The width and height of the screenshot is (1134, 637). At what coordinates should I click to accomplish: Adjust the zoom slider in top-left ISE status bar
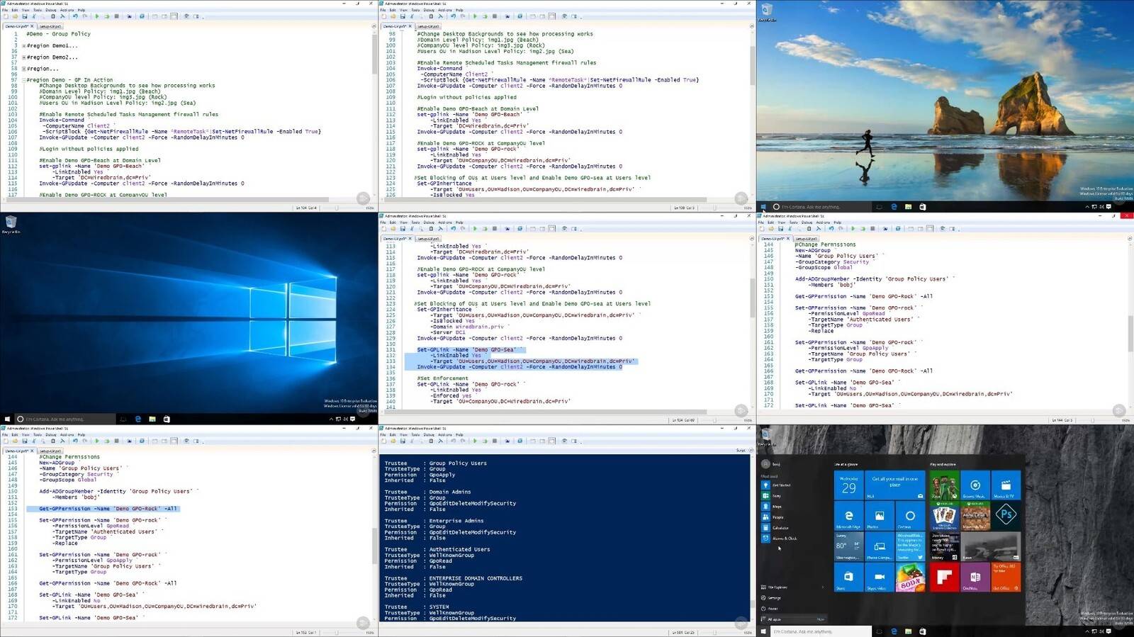[337, 208]
